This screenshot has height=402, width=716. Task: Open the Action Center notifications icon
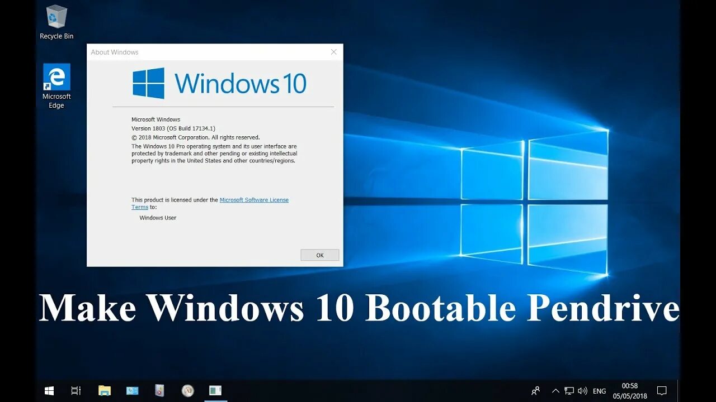[x=662, y=391]
